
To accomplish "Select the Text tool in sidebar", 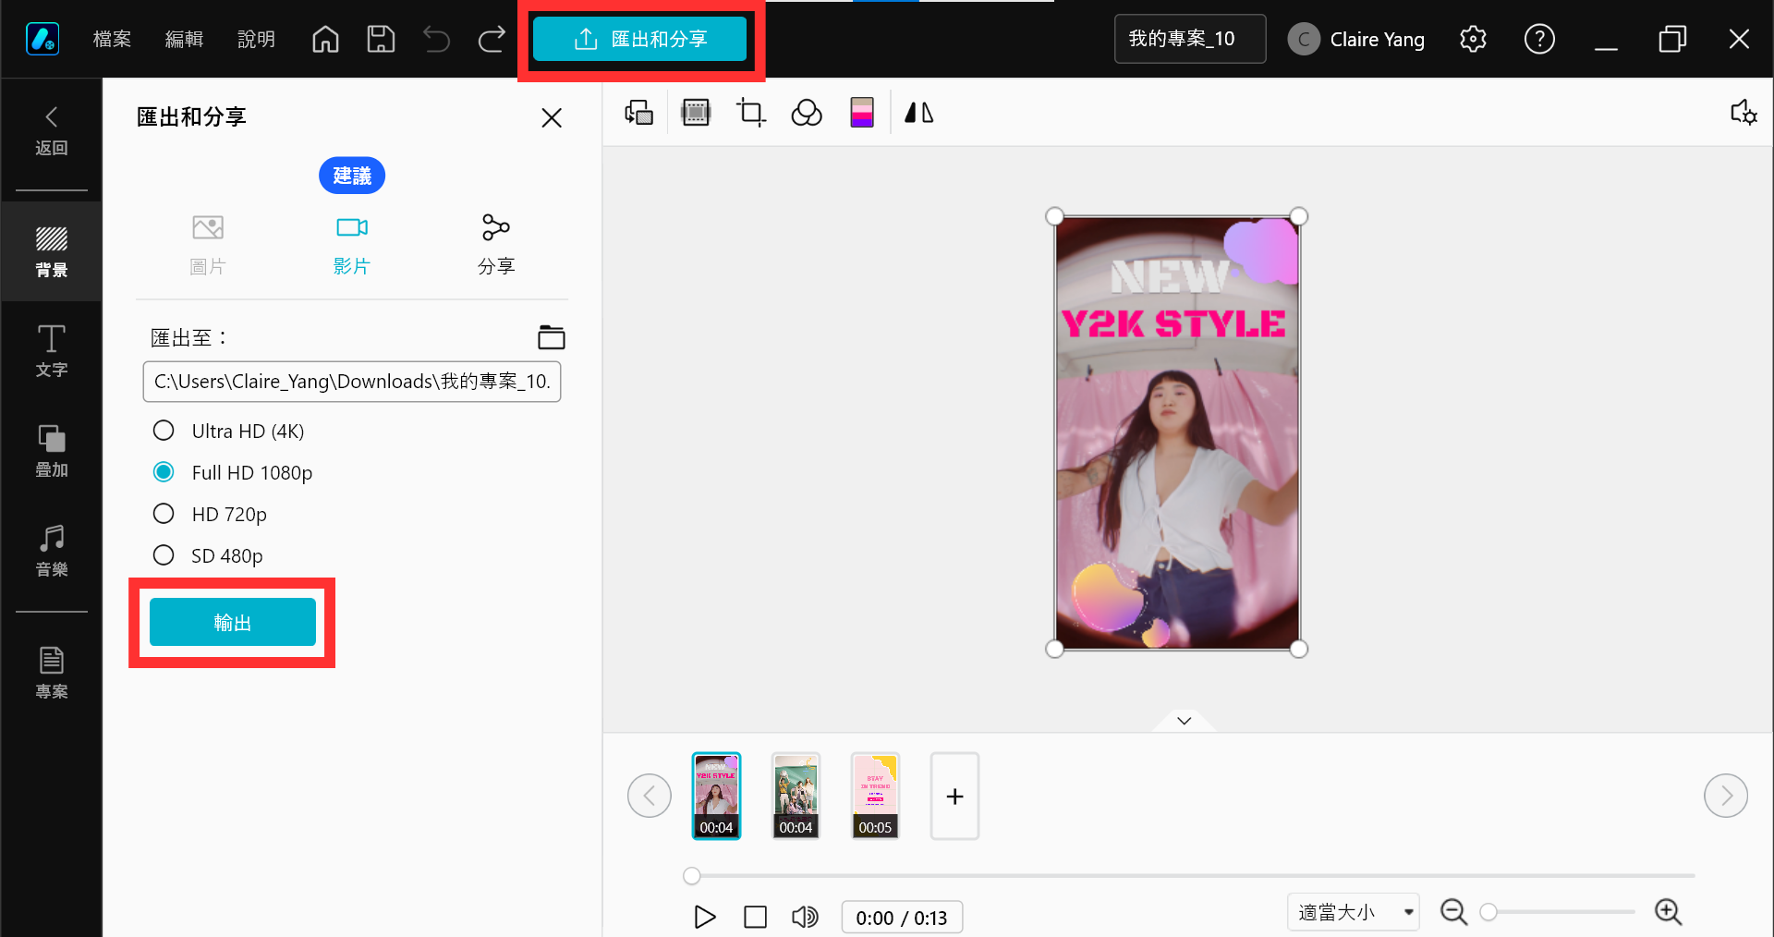I will (x=52, y=351).
